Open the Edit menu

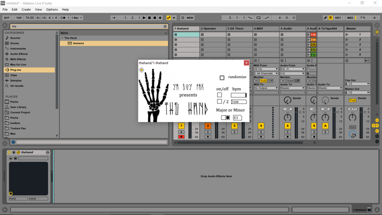pos(14,10)
